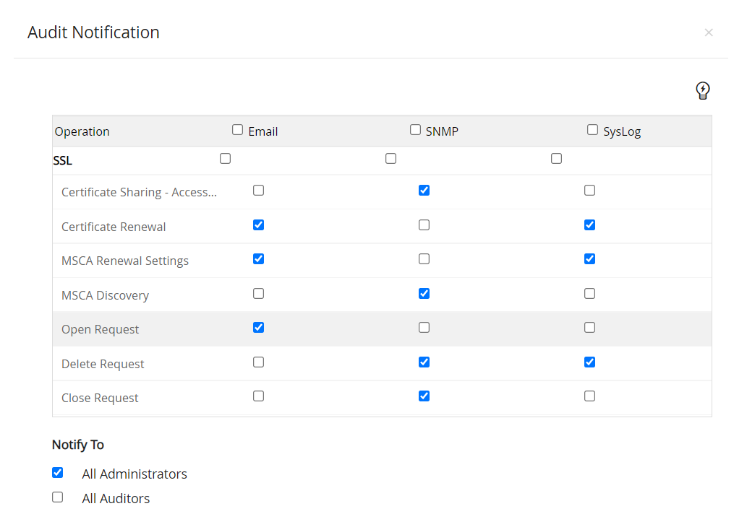The height and width of the screenshot is (527, 747).
Task: Check the SSL row Email checkbox
Action: 225,158
